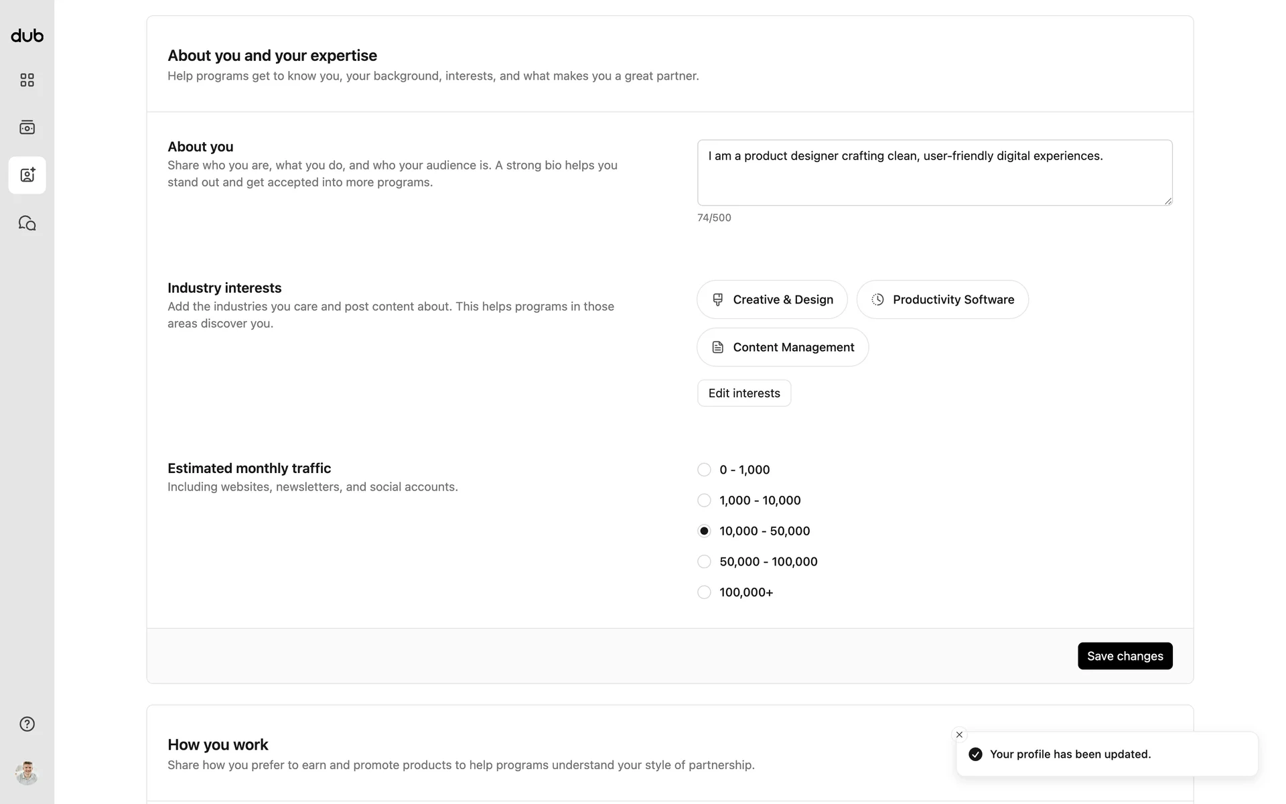This screenshot has height=804, width=1286.
Task: Select the 0 - 1,000 traffic option
Action: coord(704,470)
